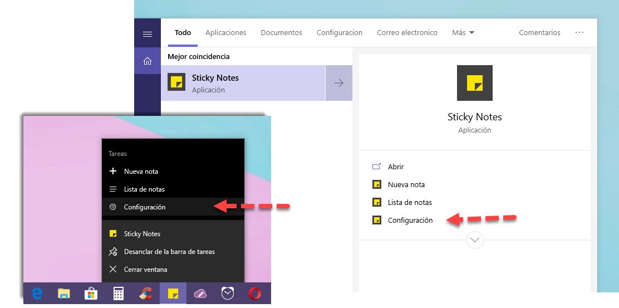Choose Desanclar de la barra de tareas
Image resolution: width=619 pixels, height=308 pixels.
coord(169,252)
